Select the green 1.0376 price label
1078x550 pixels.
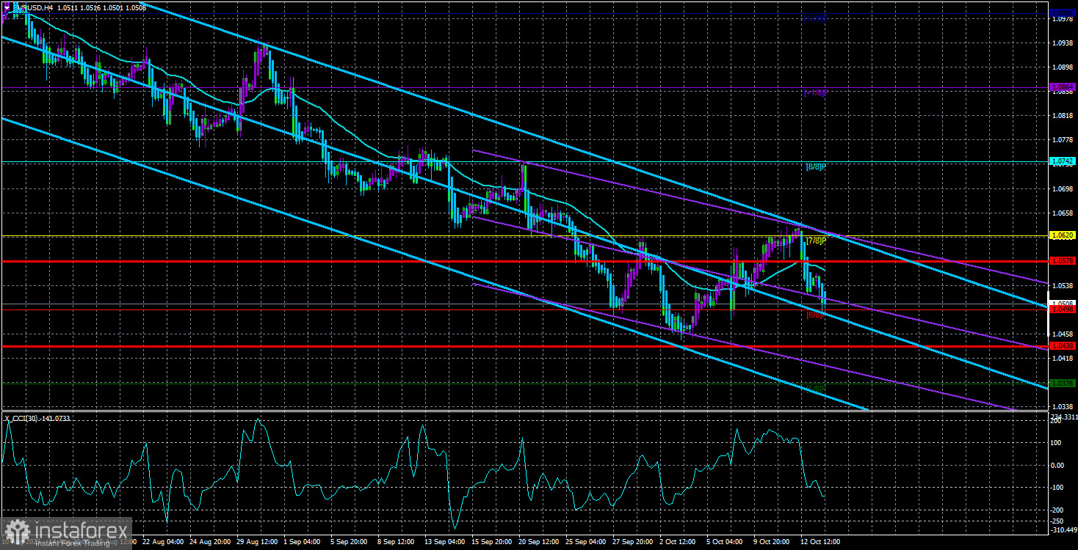1063,383
